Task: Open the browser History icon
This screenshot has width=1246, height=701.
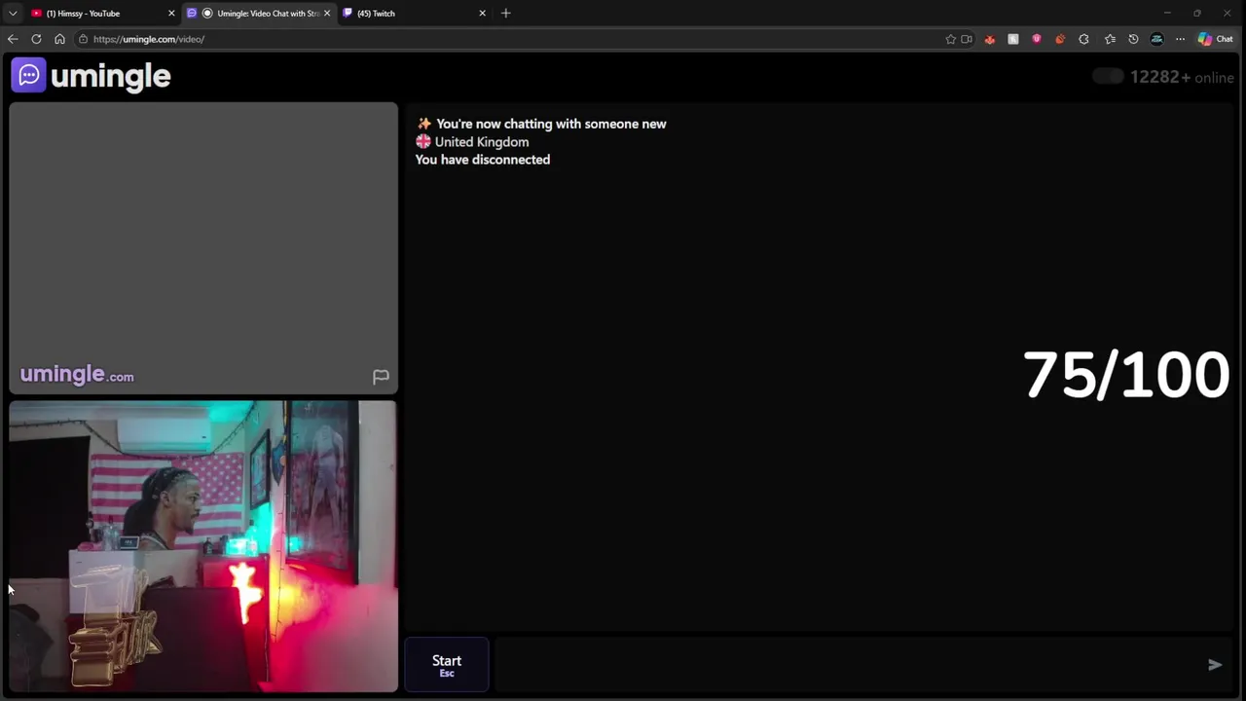Action: tap(1133, 39)
